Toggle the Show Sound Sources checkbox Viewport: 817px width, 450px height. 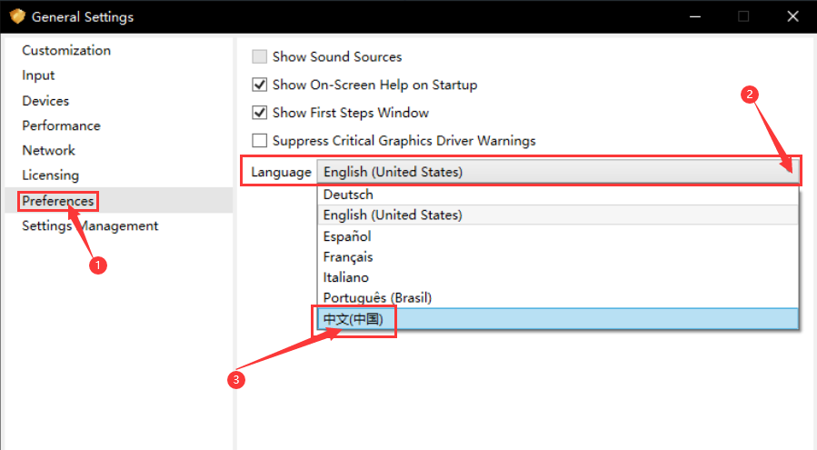260,56
